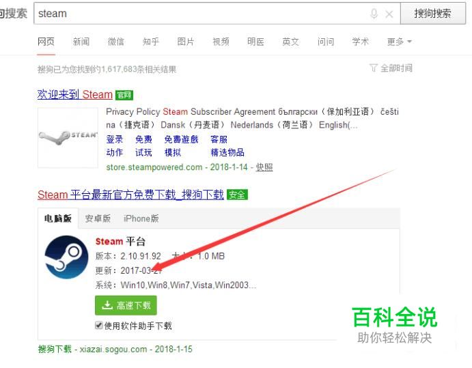
Task: Open the 模拟 sublink
Action: (173, 152)
